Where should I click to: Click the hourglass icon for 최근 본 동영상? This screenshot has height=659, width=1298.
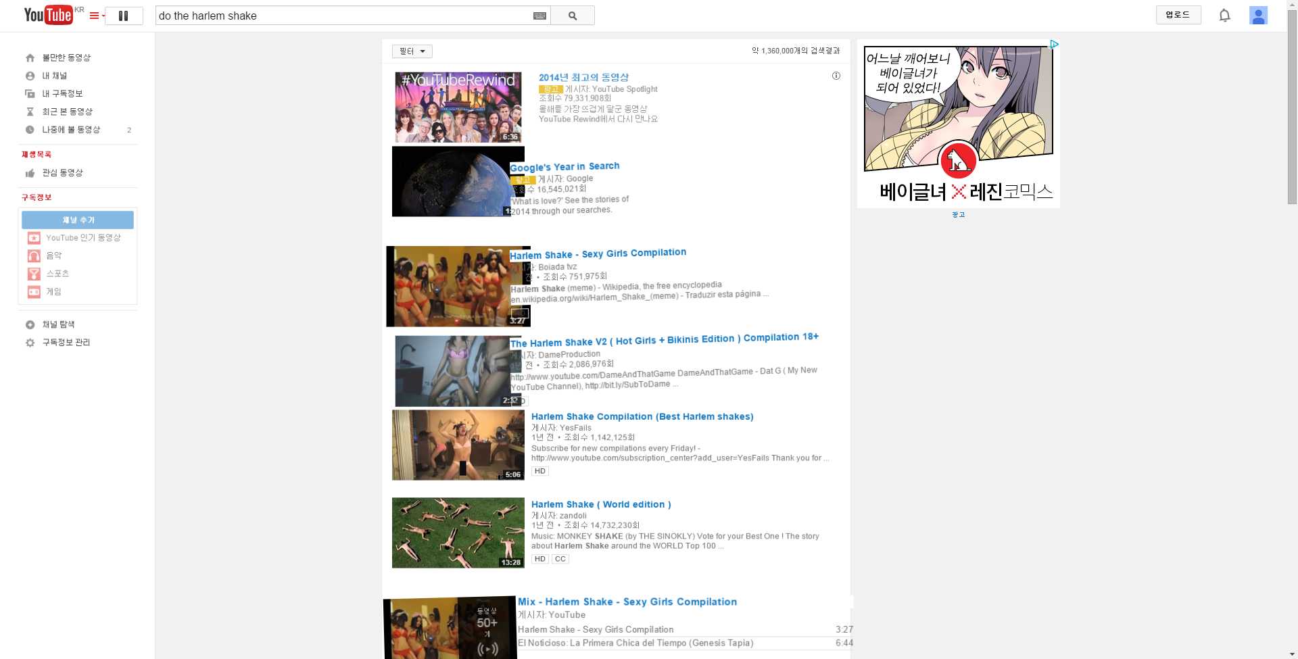[x=30, y=112]
